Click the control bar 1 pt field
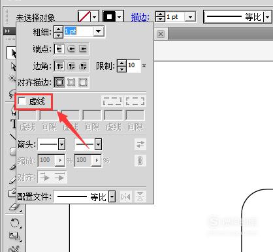The width and height of the screenshot is (273, 252). 175,17
